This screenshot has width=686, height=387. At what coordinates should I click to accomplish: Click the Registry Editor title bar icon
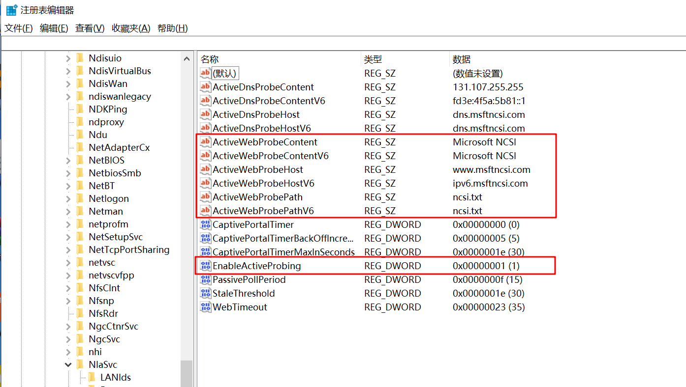click(x=11, y=10)
